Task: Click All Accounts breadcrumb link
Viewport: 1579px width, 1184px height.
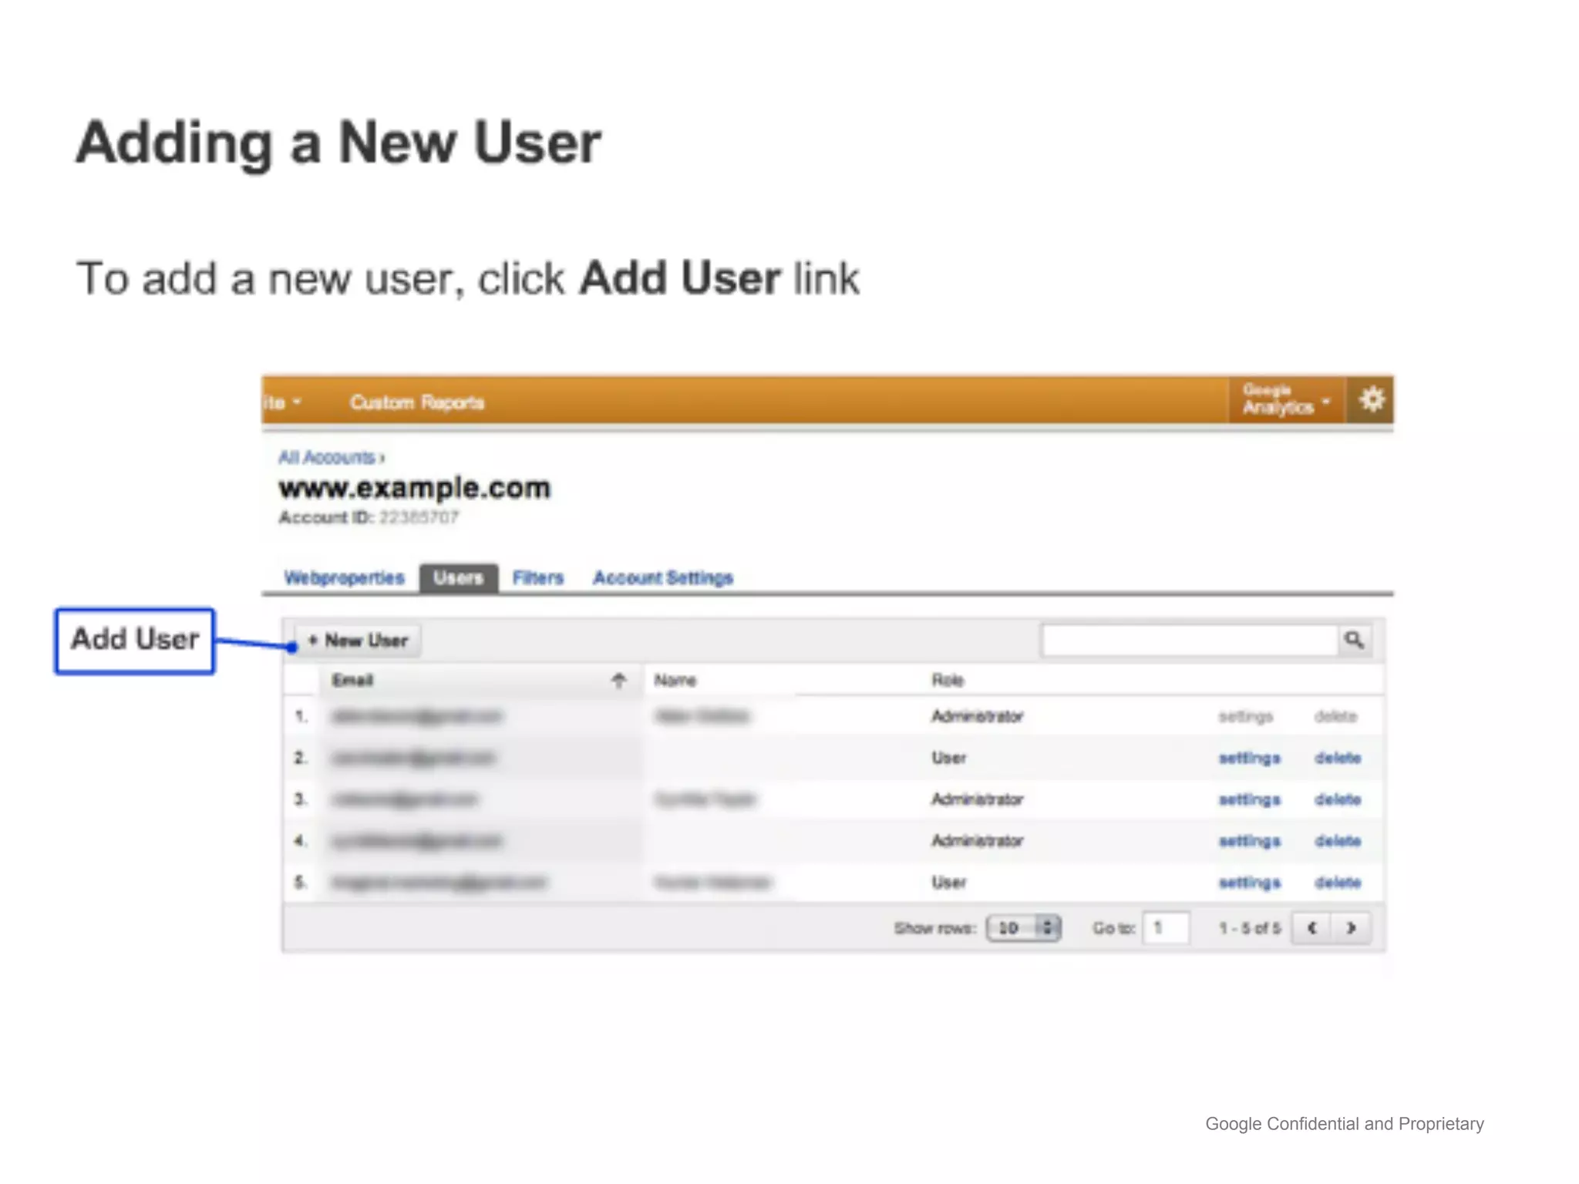Action: pos(327,457)
